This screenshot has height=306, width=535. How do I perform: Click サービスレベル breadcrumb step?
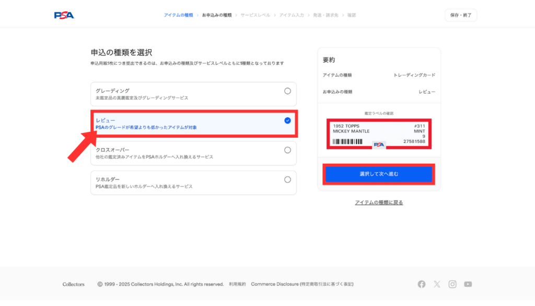(255, 15)
